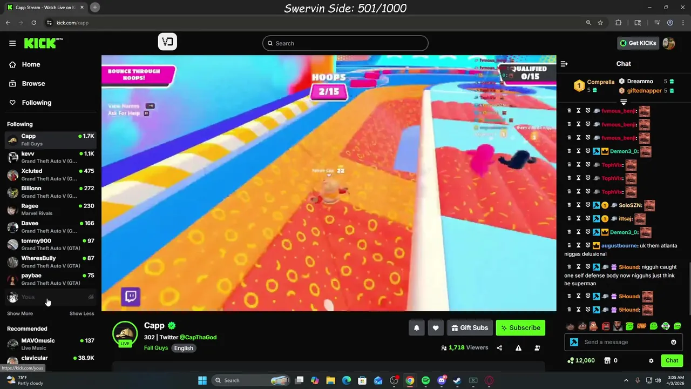
Task: Toggle follow with the heart button
Action: [x=436, y=328]
